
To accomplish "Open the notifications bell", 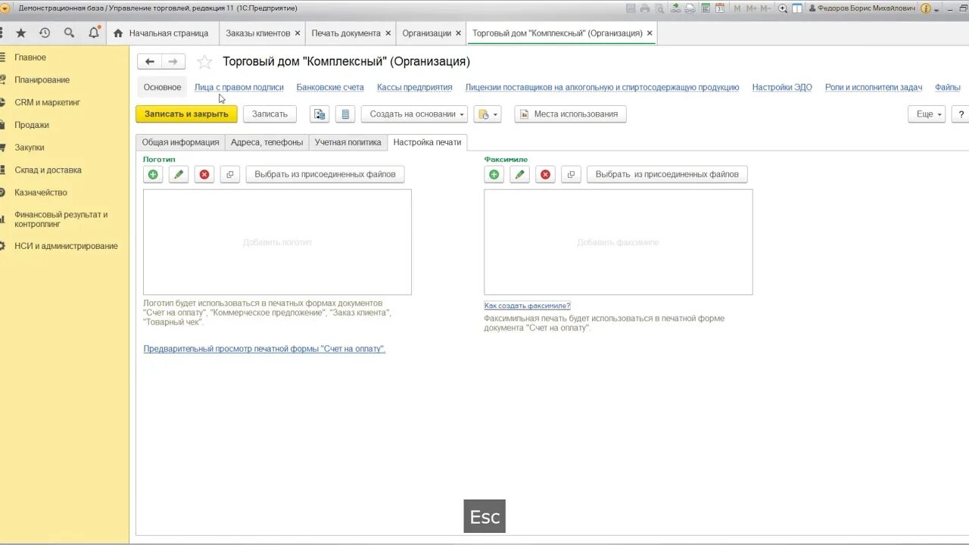I will click(x=94, y=33).
